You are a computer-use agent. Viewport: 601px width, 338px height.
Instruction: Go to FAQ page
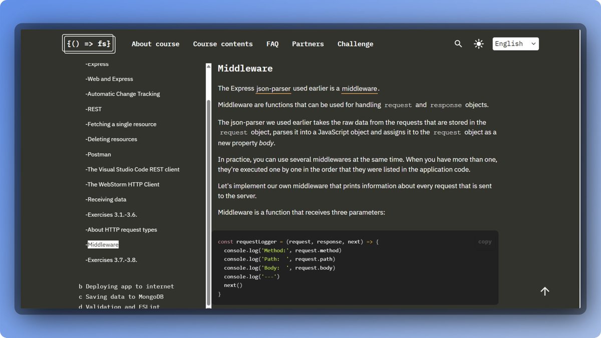272,44
